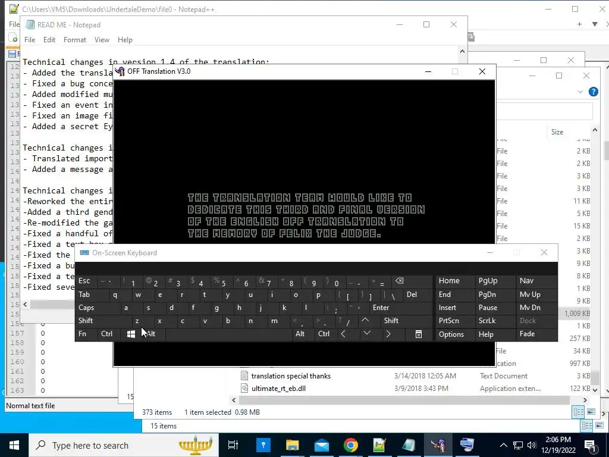Show hidden system tray icons
The image size is (609, 457).
pyautogui.click(x=503, y=445)
